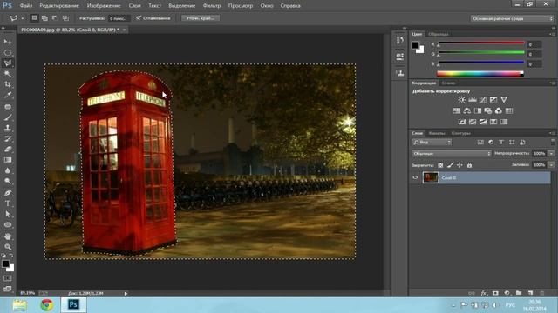Open the Layers panel flyout menu

pyautogui.click(x=552, y=133)
